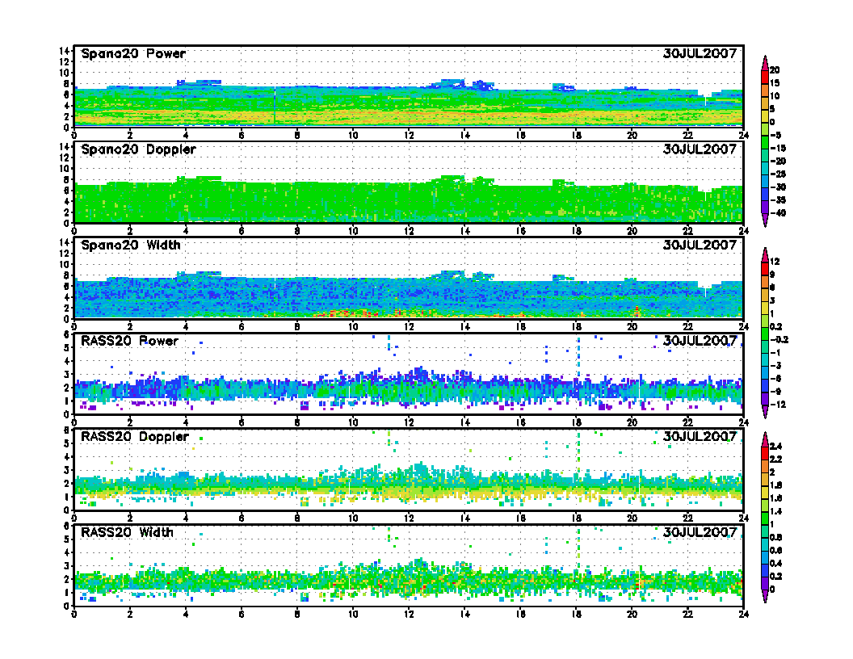Click the 30JUL2007 date in RASS20 Doppler panel
The height and width of the screenshot is (659, 853).
coord(700,437)
